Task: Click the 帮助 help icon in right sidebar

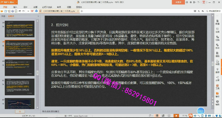Action: coord(217,103)
